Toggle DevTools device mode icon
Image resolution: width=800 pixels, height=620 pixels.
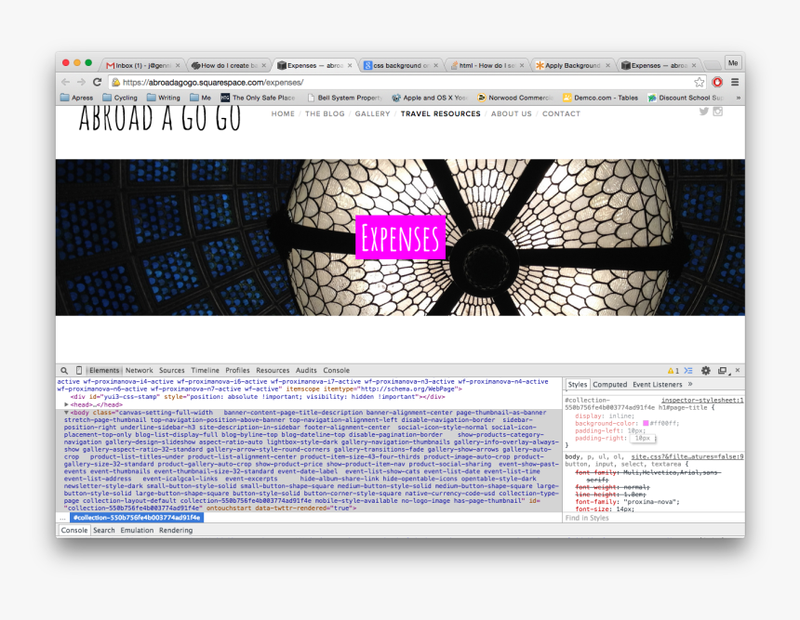(79, 371)
